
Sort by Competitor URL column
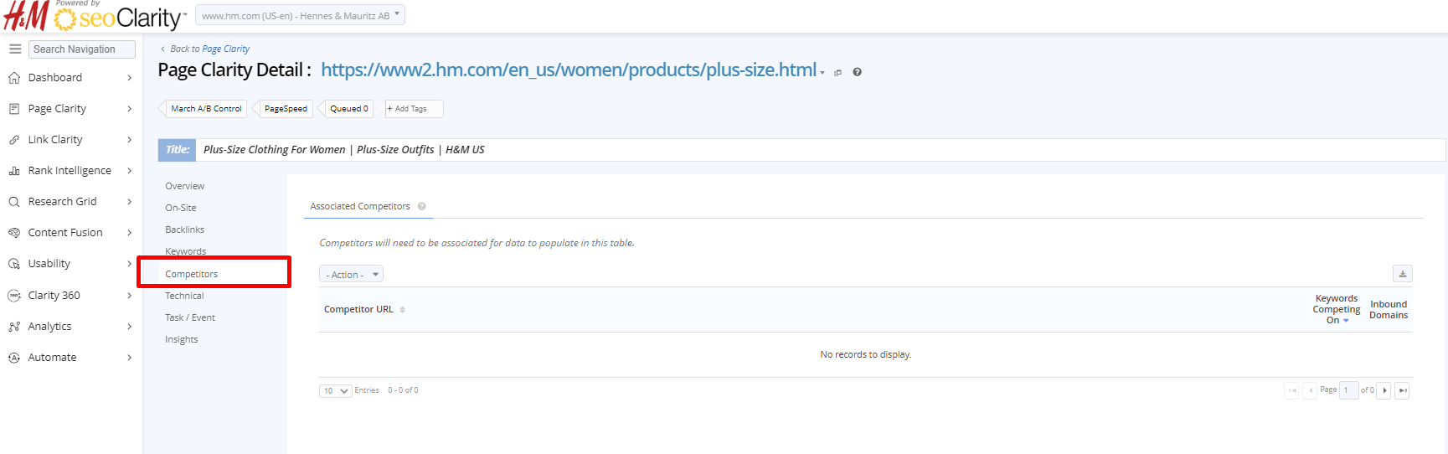[358, 310]
